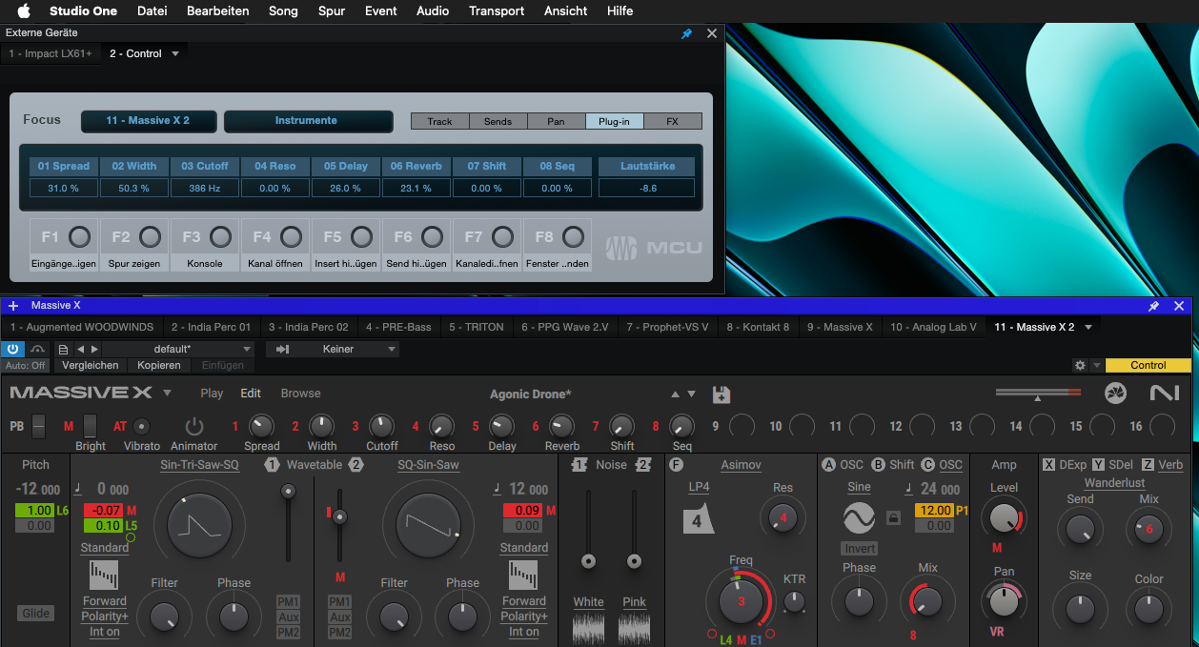Open the Transport menu
The image size is (1199, 647).
(x=496, y=11)
